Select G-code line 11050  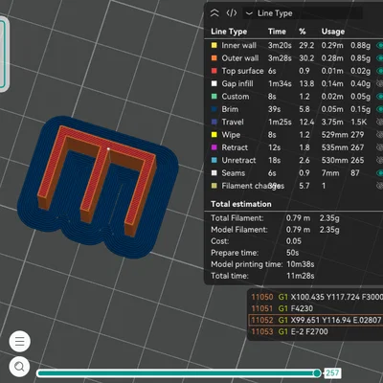pyautogui.click(x=317, y=297)
